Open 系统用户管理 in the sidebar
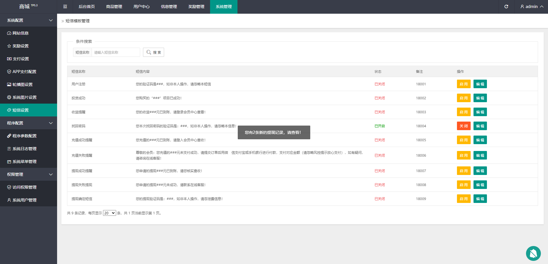This screenshot has width=548, height=264. tap(24, 200)
